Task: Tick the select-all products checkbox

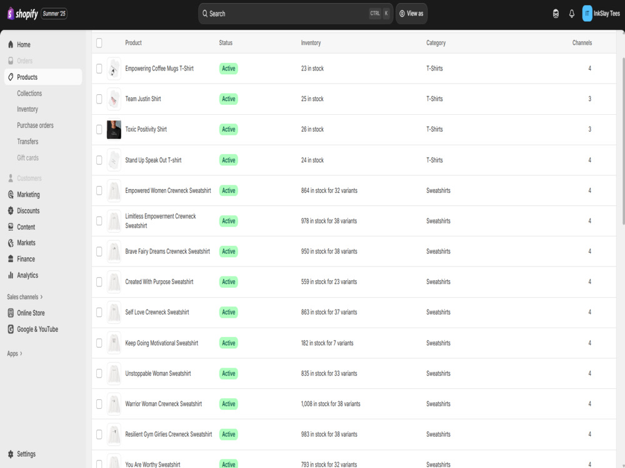Action: (99, 43)
